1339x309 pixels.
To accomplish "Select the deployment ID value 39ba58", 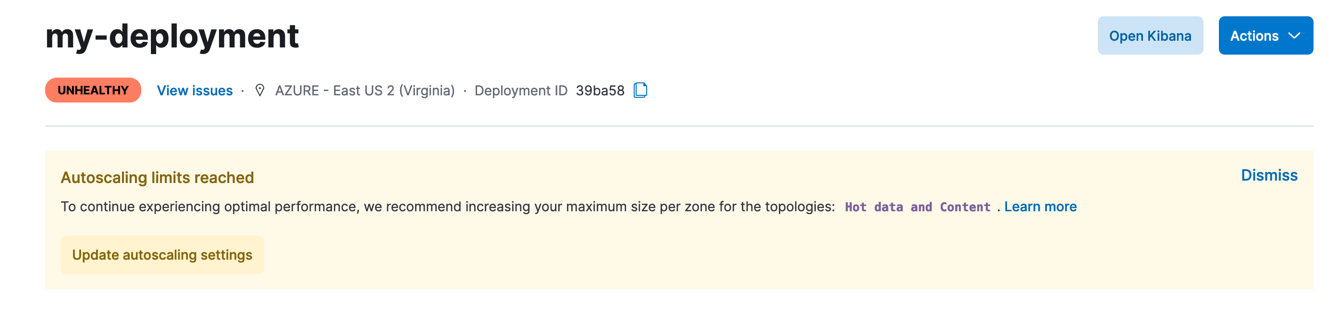I will [x=600, y=91].
